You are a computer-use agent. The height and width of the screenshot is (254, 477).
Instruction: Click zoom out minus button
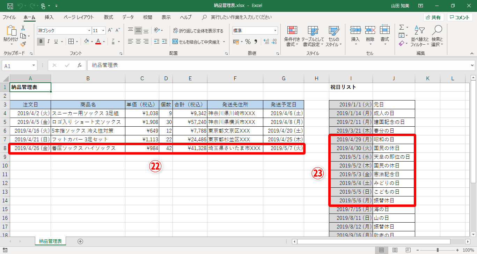(417, 250)
